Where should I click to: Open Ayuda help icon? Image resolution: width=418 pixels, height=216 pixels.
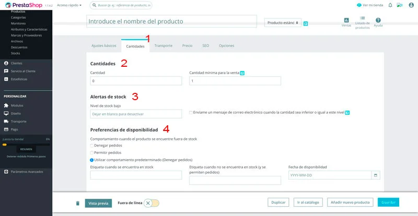[378, 20]
